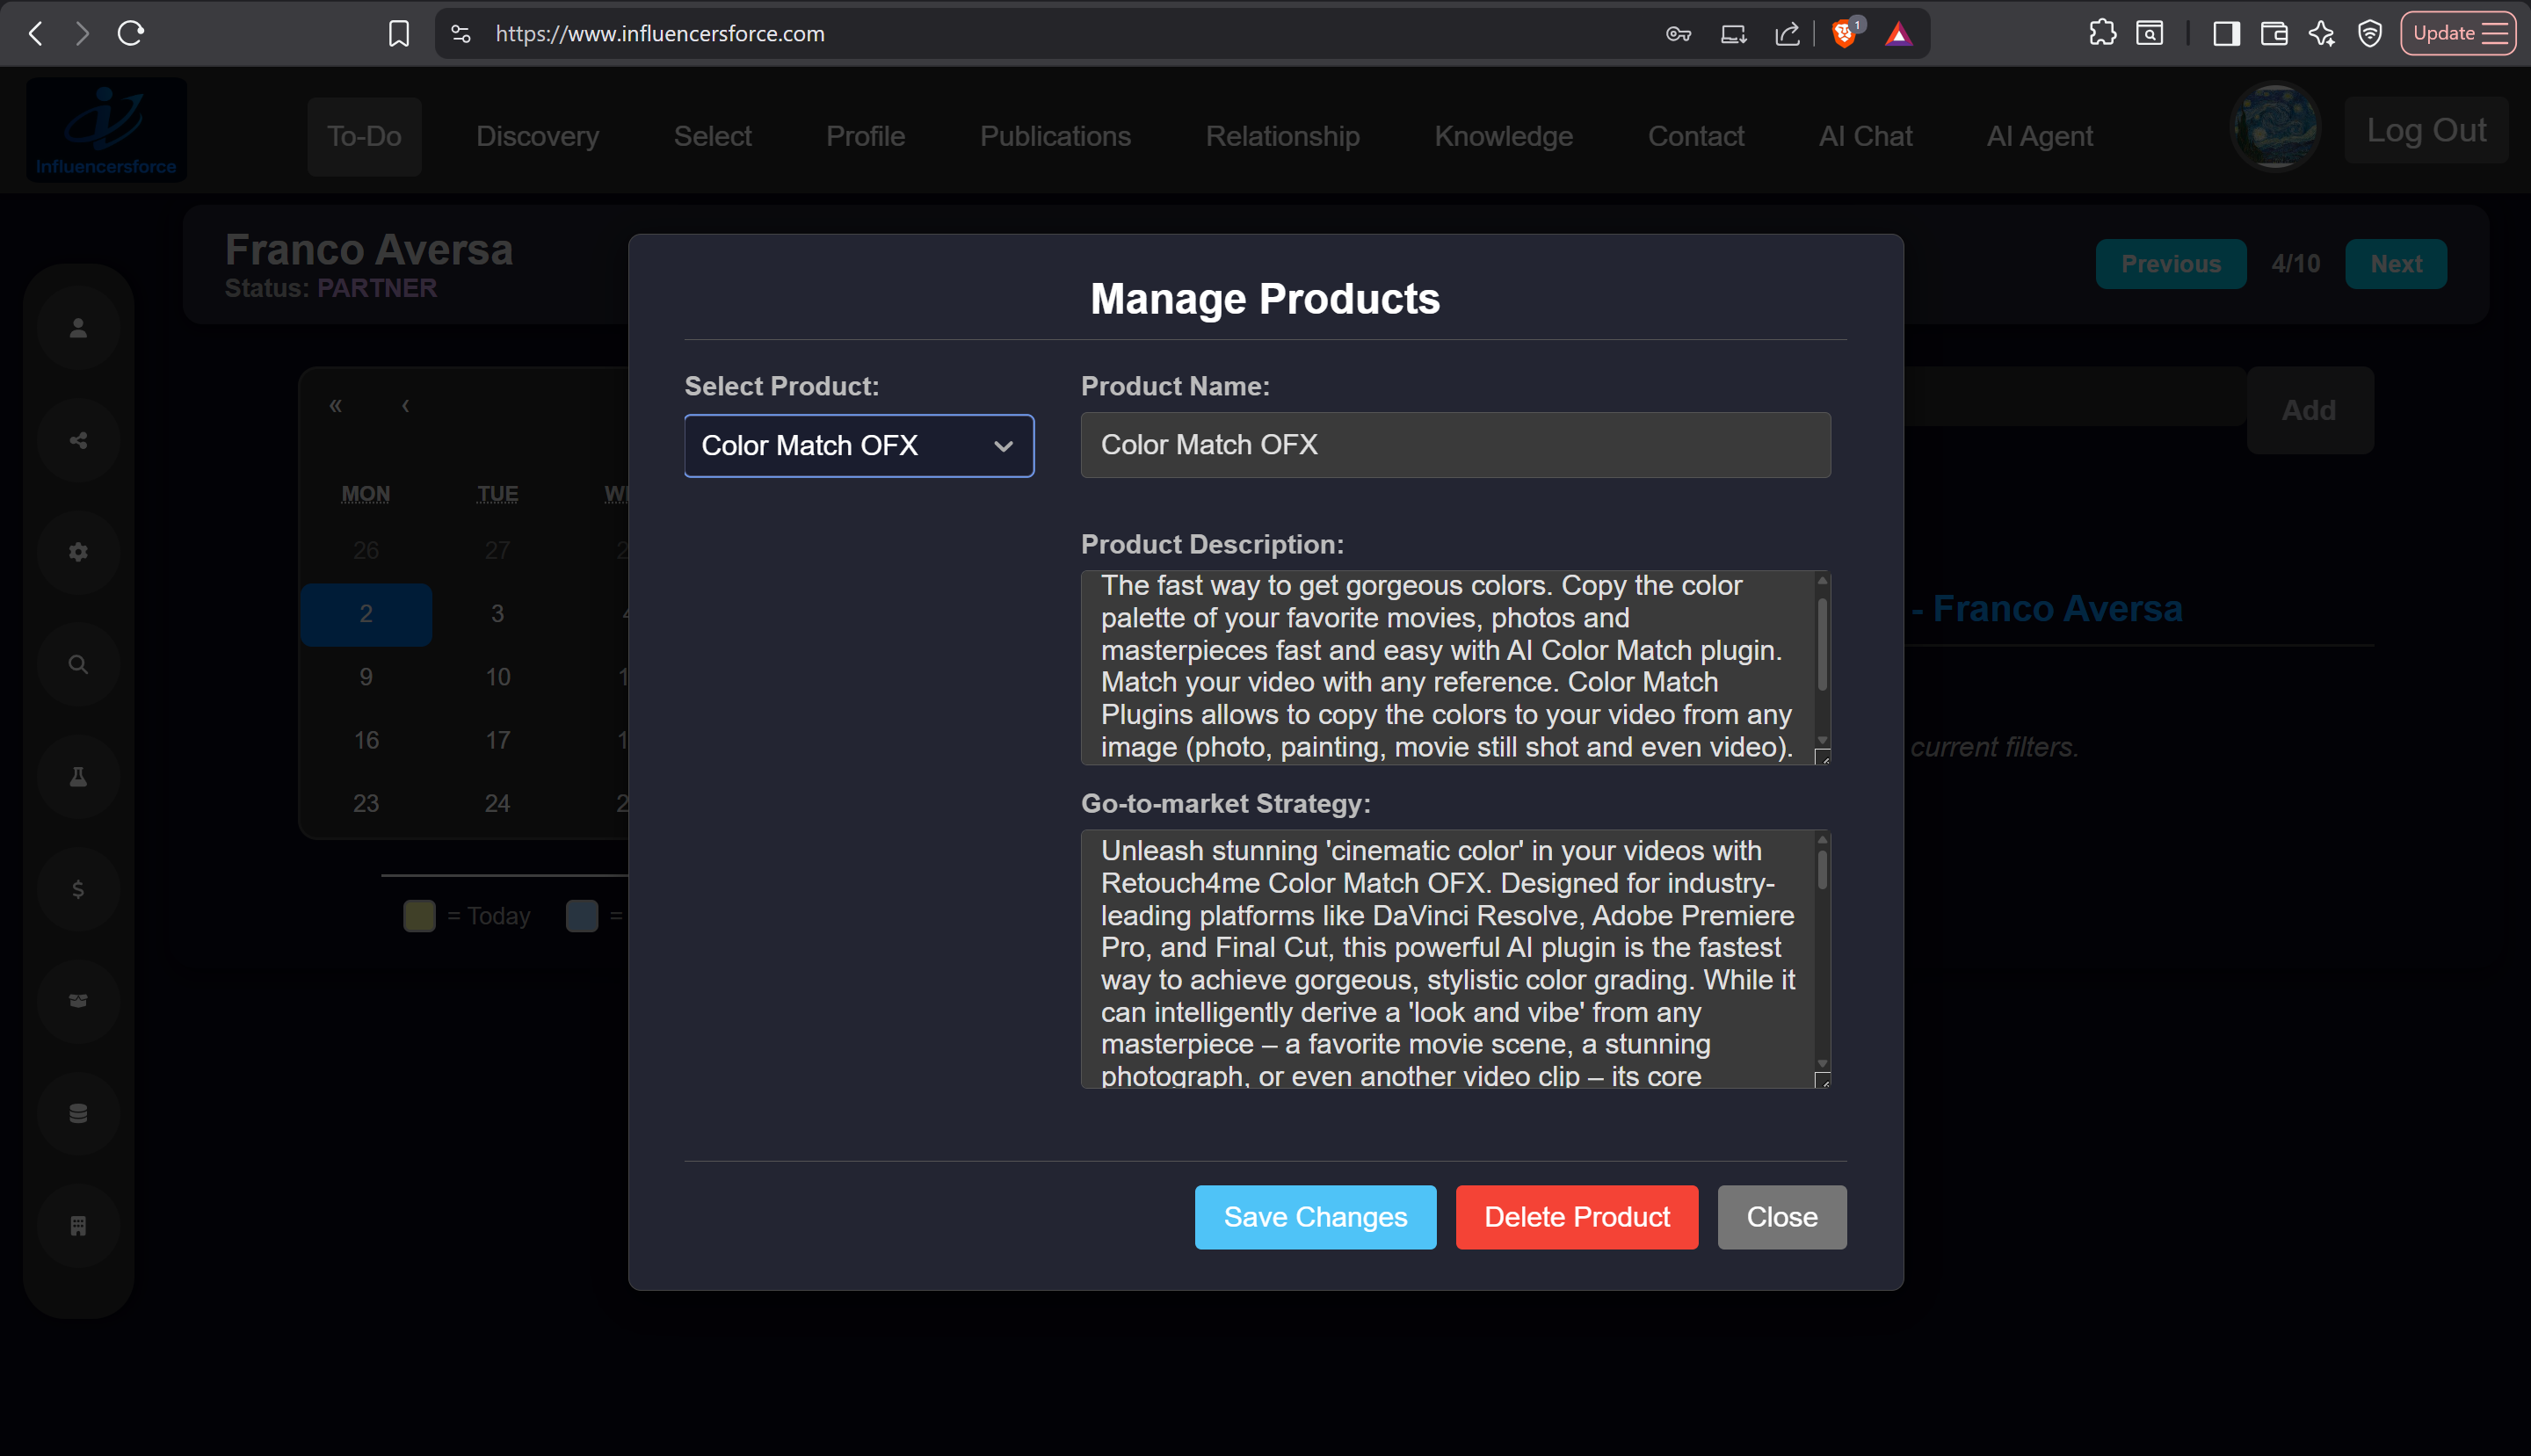Select the lab flask icon in the sidebar
Viewport: 2531px width, 1456px height.
tap(78, 775)
